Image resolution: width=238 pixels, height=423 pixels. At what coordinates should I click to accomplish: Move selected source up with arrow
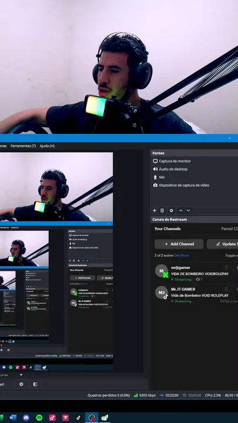click(x=181, y=210)
